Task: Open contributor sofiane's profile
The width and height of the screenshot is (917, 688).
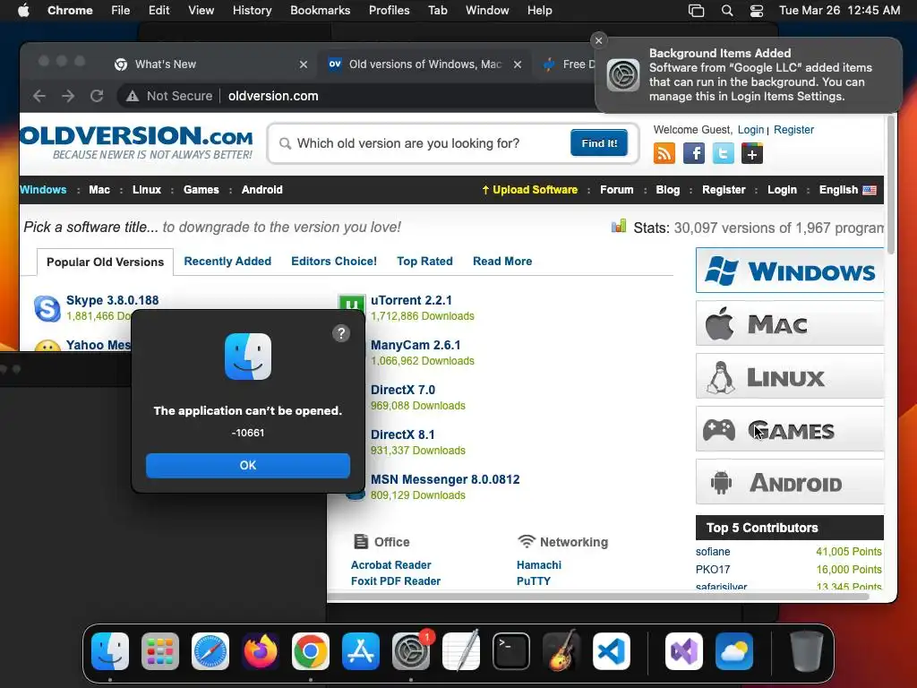Action: click(713, 552)
